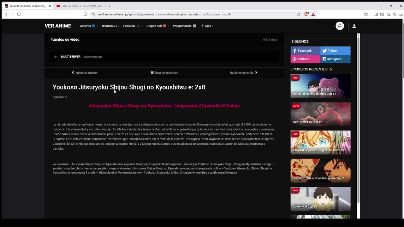Open Seihantai na Kimi to Boku Cap 12 thumbnail
This screenshot has height=227, width=404.
[x=320, y=86]
